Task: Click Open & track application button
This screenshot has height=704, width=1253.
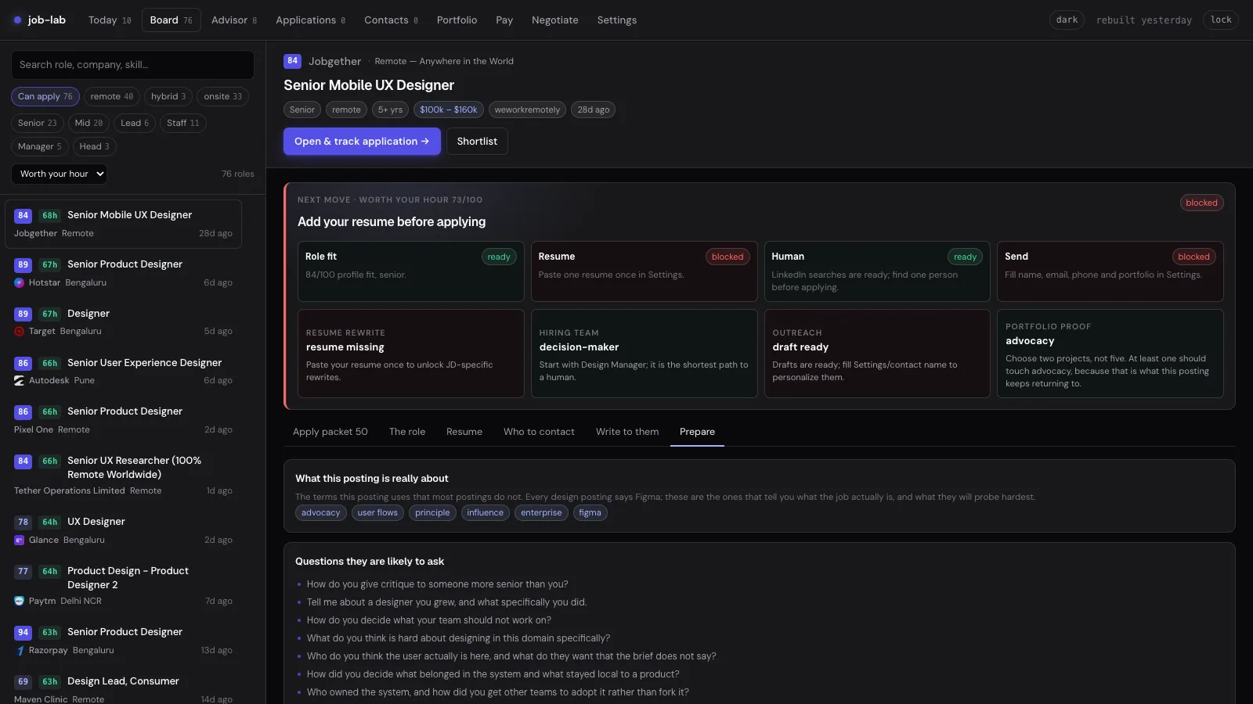Action: pos(362,142)
